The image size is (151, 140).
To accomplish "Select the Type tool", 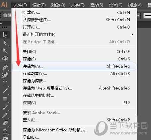I will click(5, 83).
